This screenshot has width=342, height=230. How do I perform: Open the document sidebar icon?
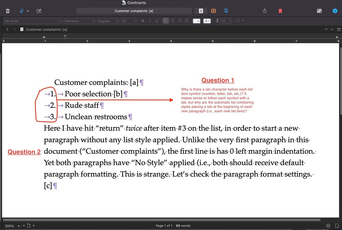click(x=201, y=11)
